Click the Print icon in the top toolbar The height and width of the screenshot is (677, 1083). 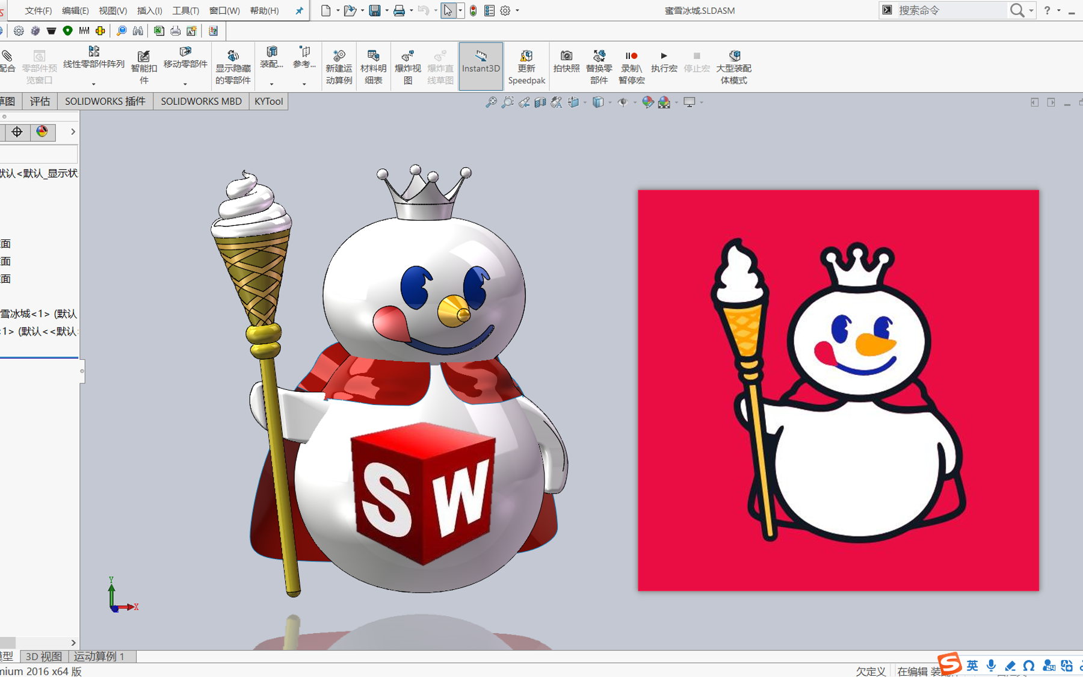[399, 10]
